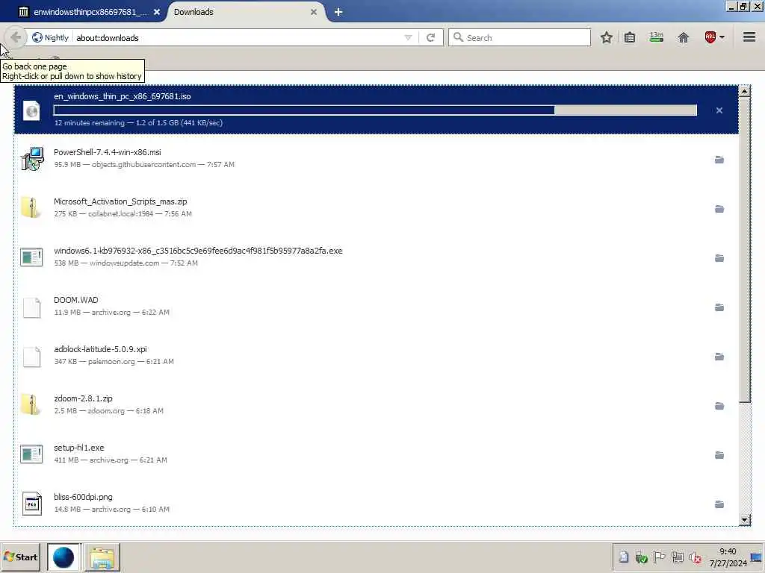Click the browser globe taskbar button
The image size is (765, 573).
64,557
